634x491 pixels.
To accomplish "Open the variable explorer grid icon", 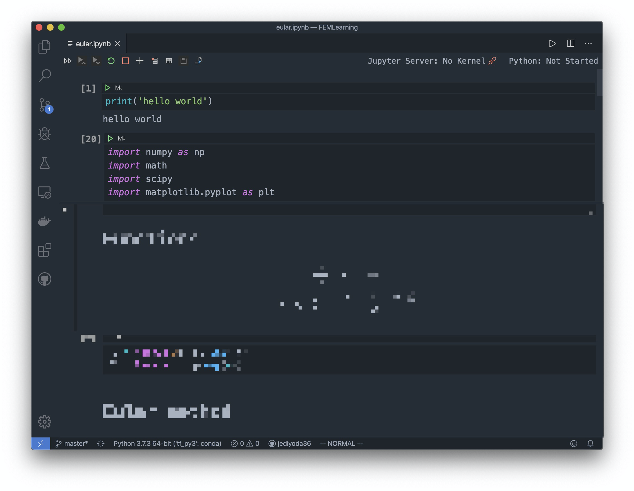I will coord(169,61).
